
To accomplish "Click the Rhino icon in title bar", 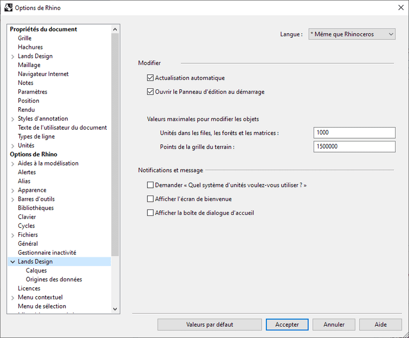I will click(8, 8).
